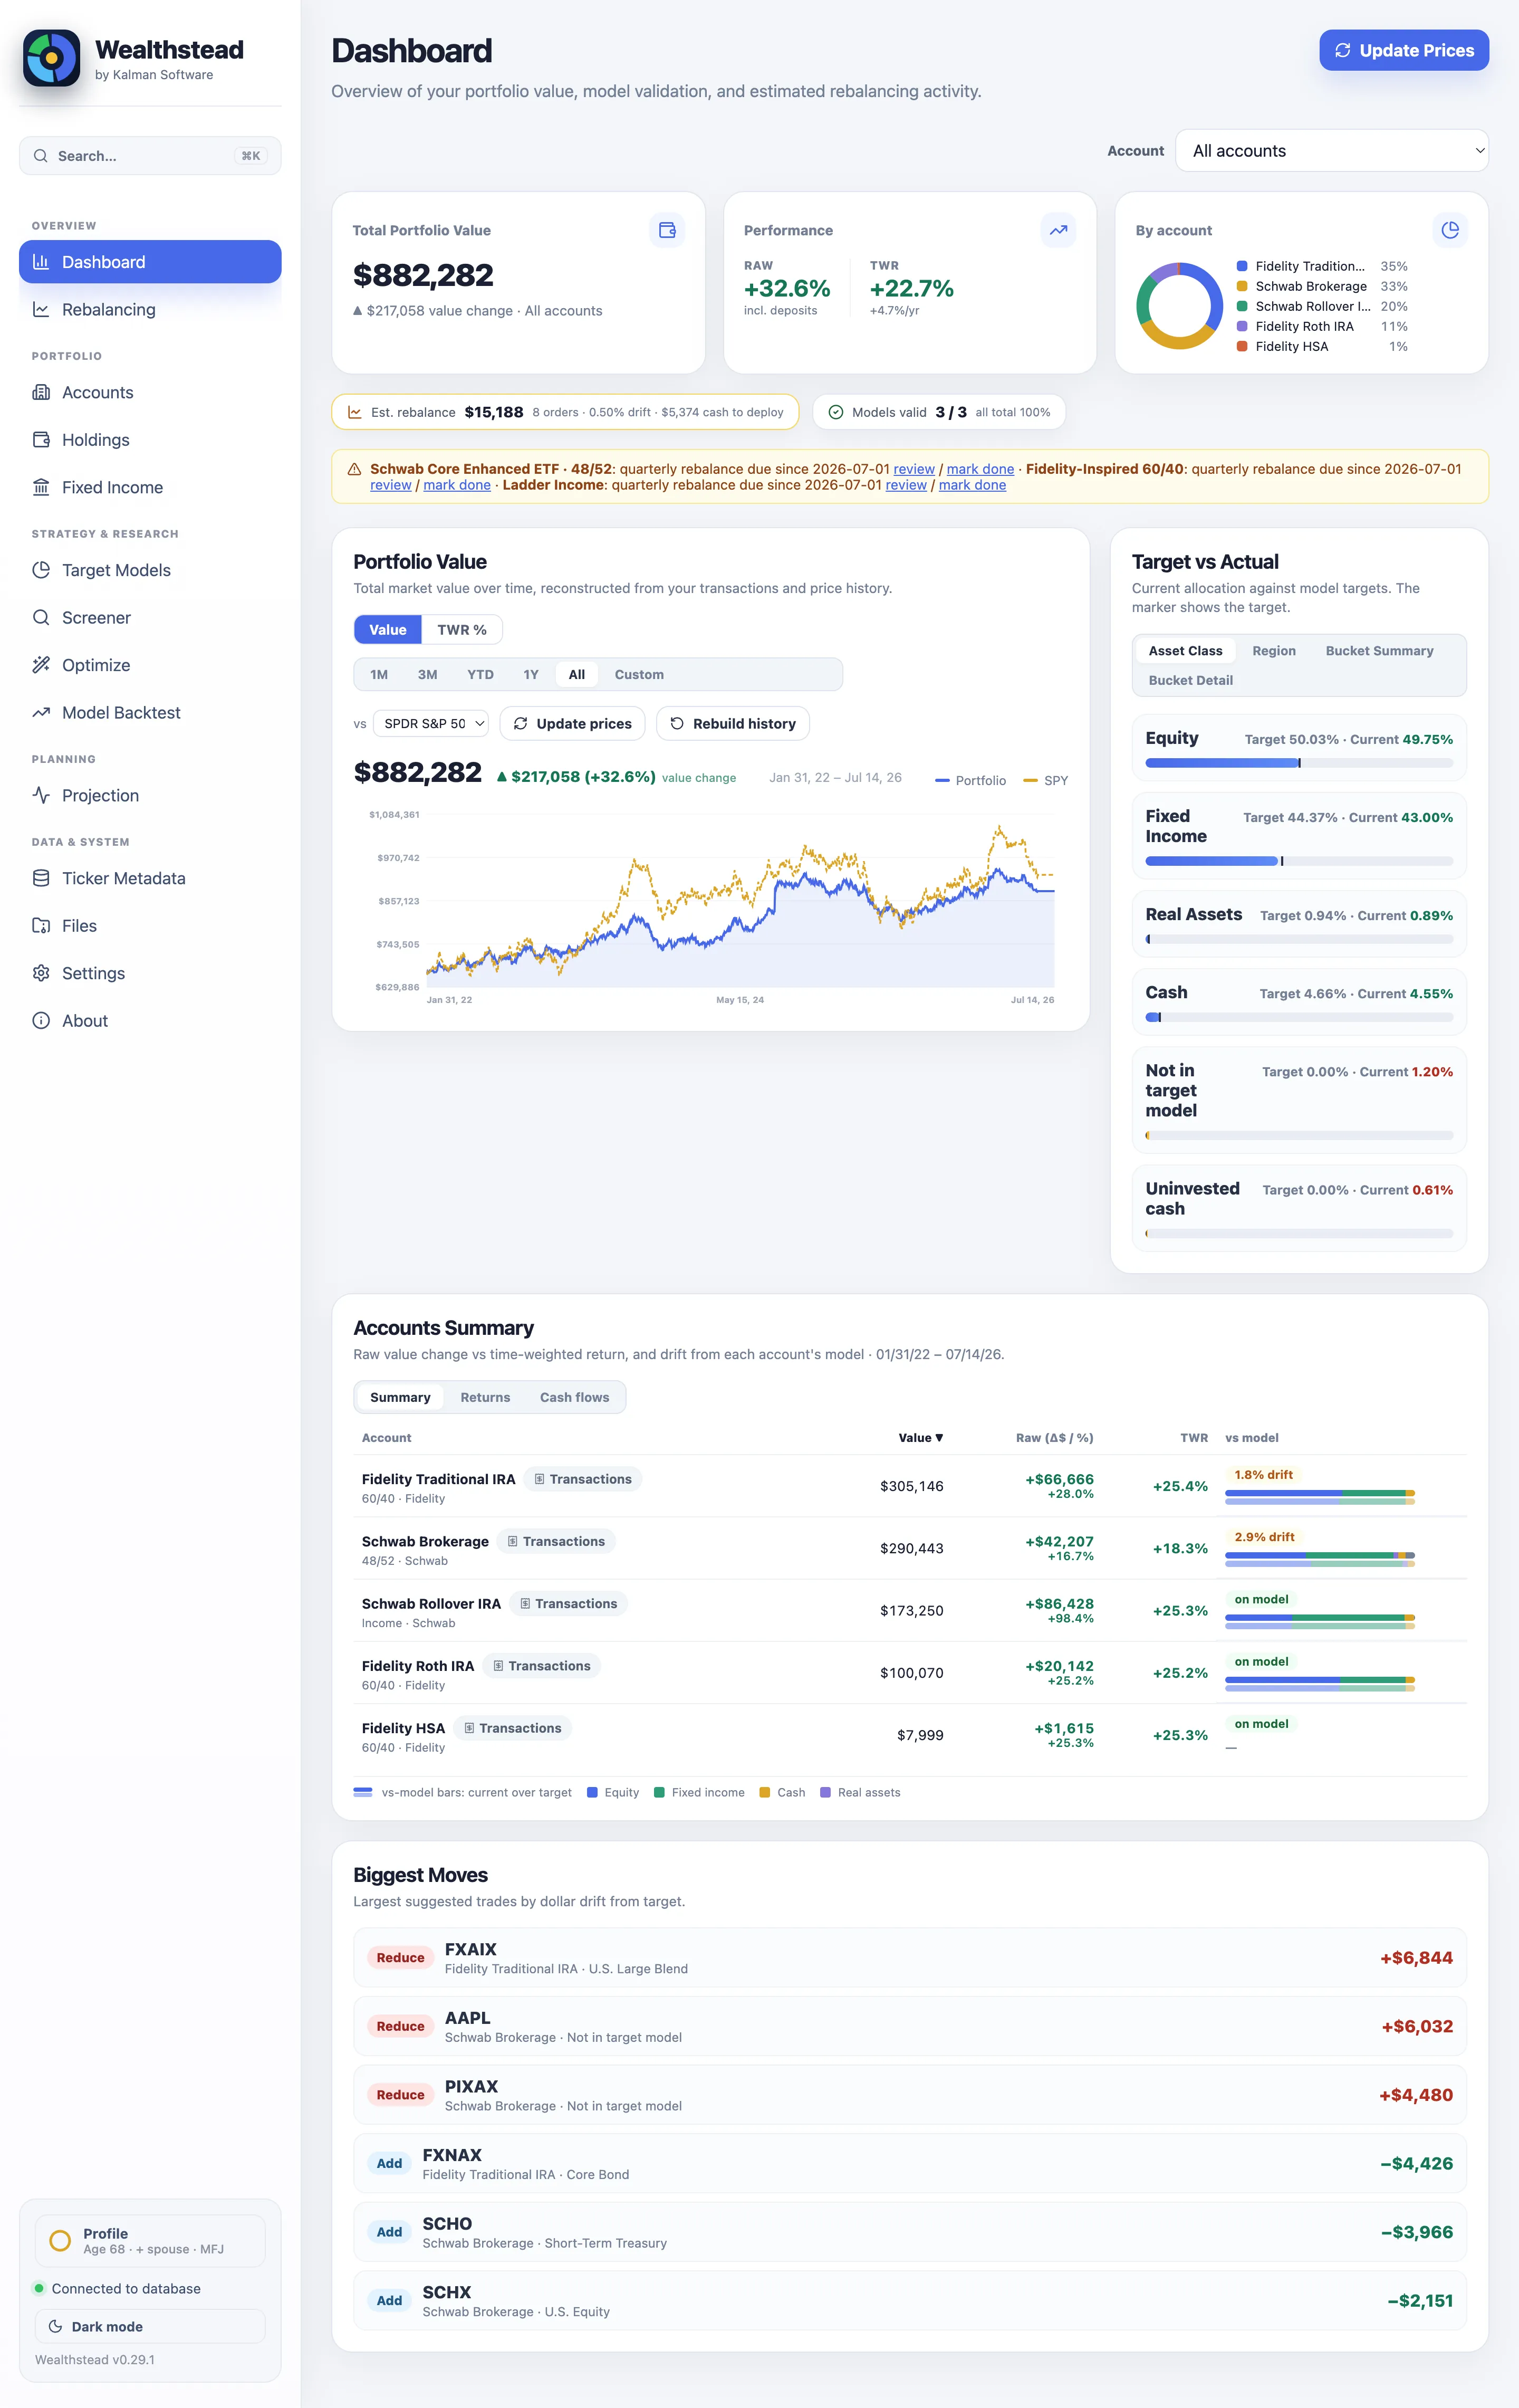Click Update prices in the chart toolbar

point(573,724)
